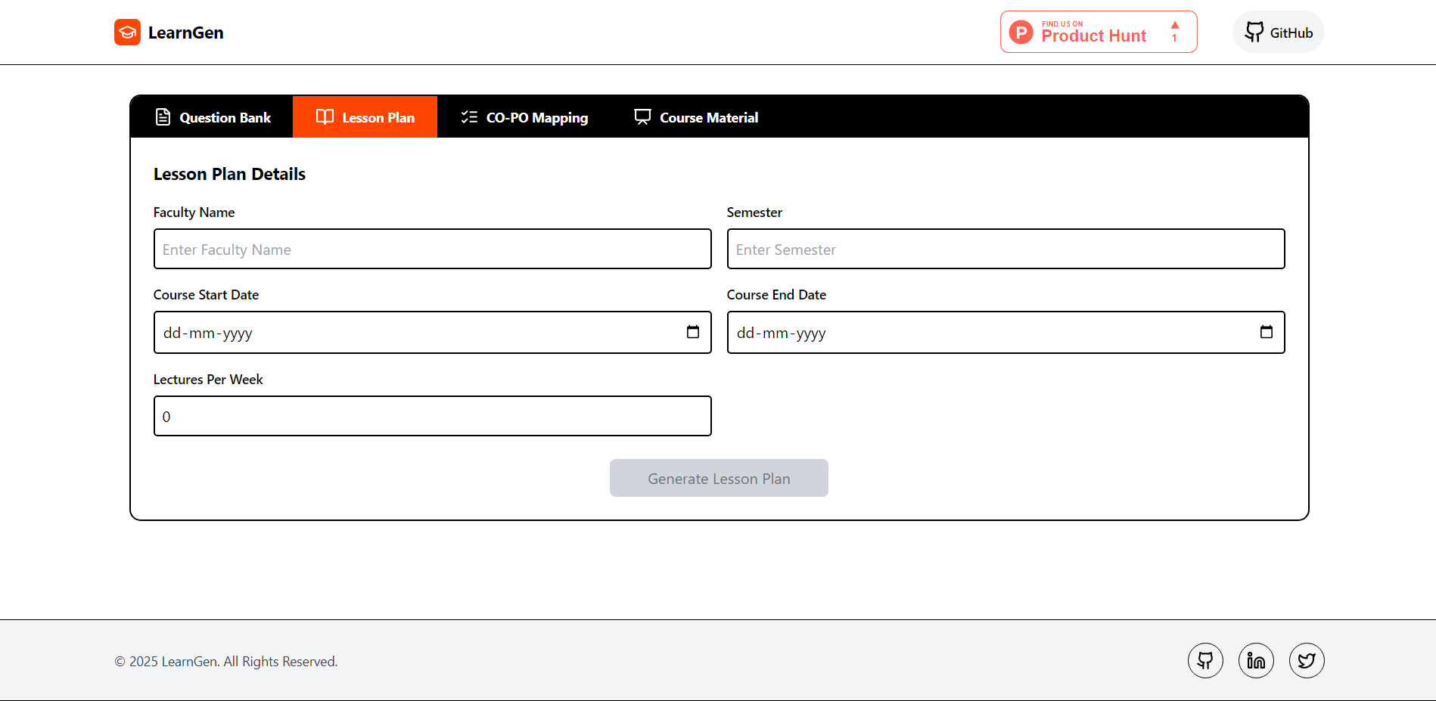Select the Lesson Plan tab
1436x701 pixels.
point(365,117)
